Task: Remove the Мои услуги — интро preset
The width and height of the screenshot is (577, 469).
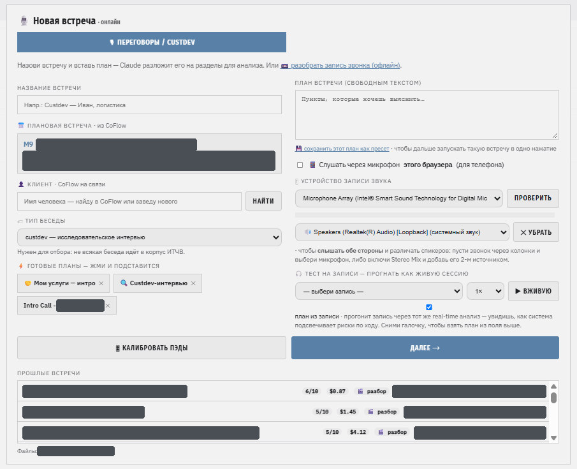Action: pyautogui.click(x=101, y=283)
